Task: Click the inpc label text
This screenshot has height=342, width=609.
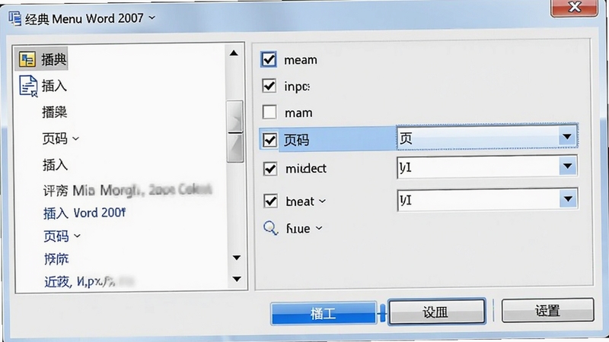Action: pyautogui.click(x=297, y=87)
